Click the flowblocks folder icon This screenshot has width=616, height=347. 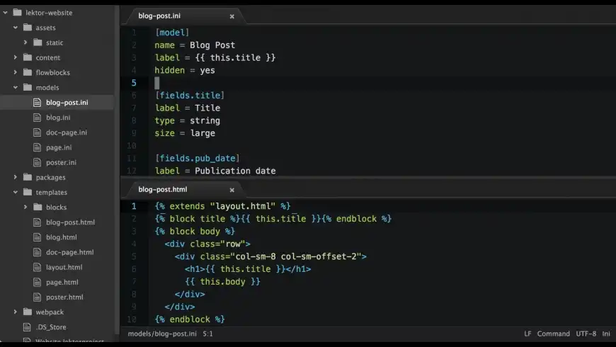28,72
